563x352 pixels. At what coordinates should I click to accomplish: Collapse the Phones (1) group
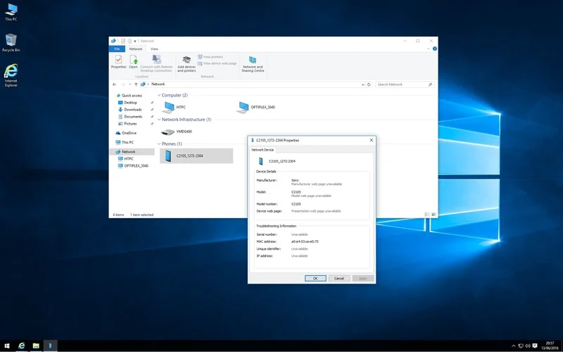click(x=159, y=144)
